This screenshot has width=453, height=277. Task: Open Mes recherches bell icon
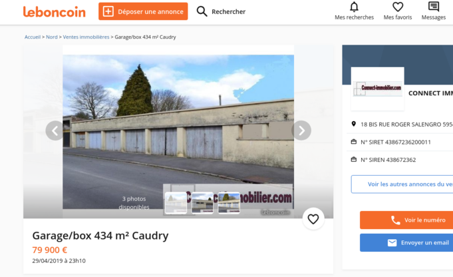pos(354,7)
